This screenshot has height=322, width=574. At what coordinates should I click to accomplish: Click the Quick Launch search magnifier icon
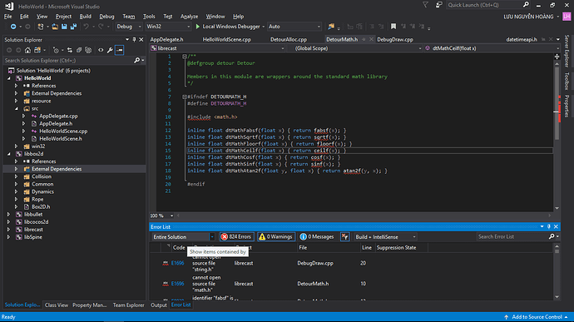coord(526,5)
